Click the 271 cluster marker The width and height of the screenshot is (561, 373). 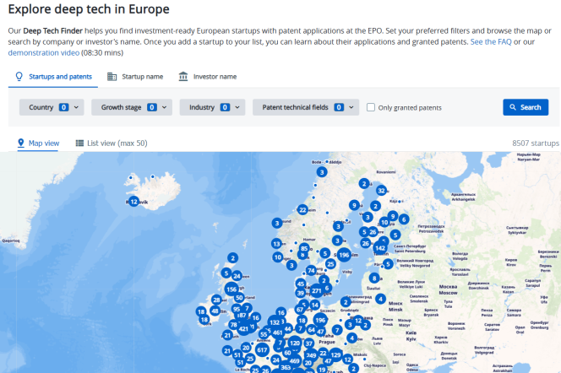[317, 290]
